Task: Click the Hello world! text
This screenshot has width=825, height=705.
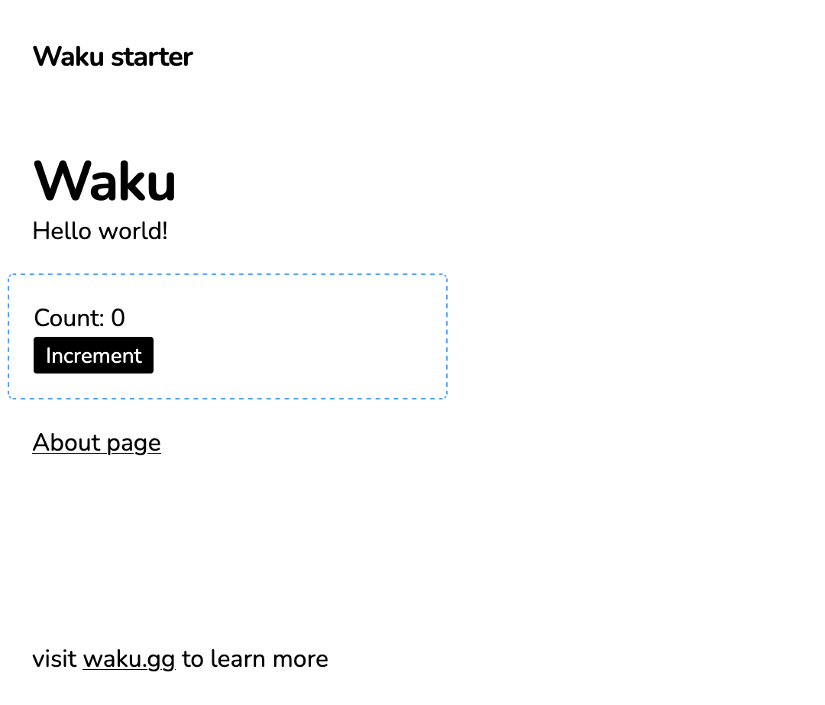Action: click(99, 231)
